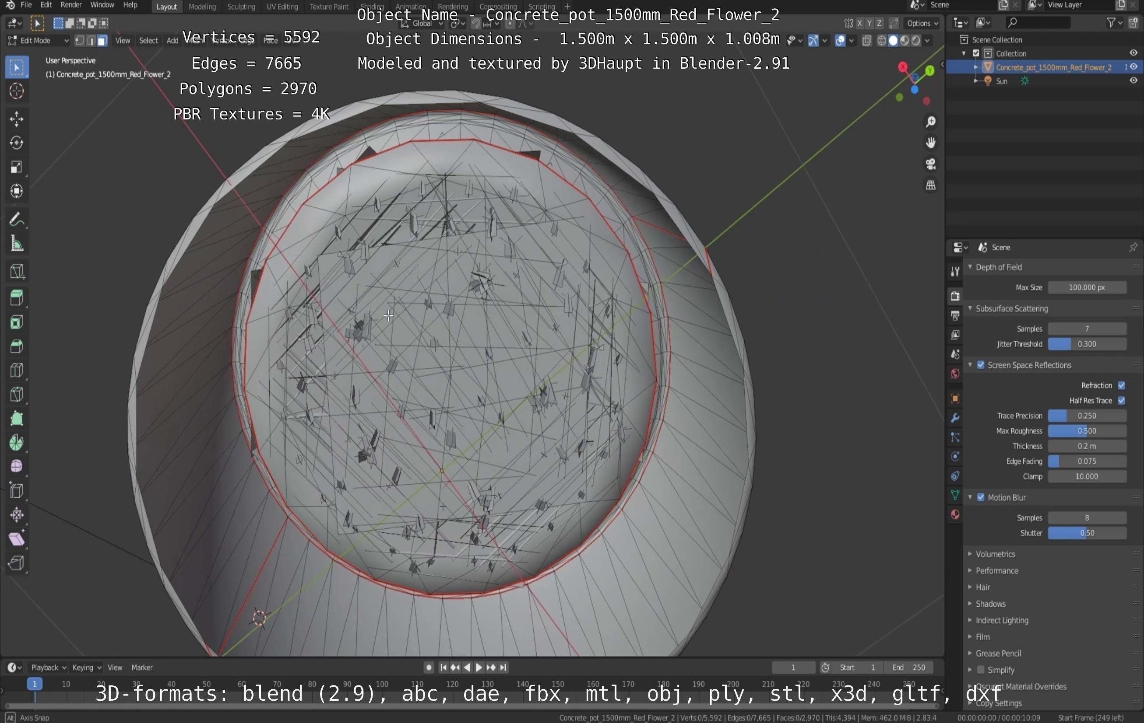Expand the Volumetrics panel
The width and height of the screenshot is (1144, 723).
coord(995,554)
